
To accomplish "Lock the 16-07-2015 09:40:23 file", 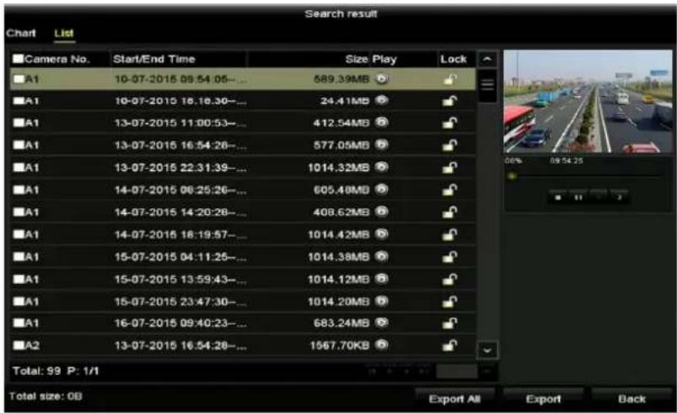I will point(449,324).
